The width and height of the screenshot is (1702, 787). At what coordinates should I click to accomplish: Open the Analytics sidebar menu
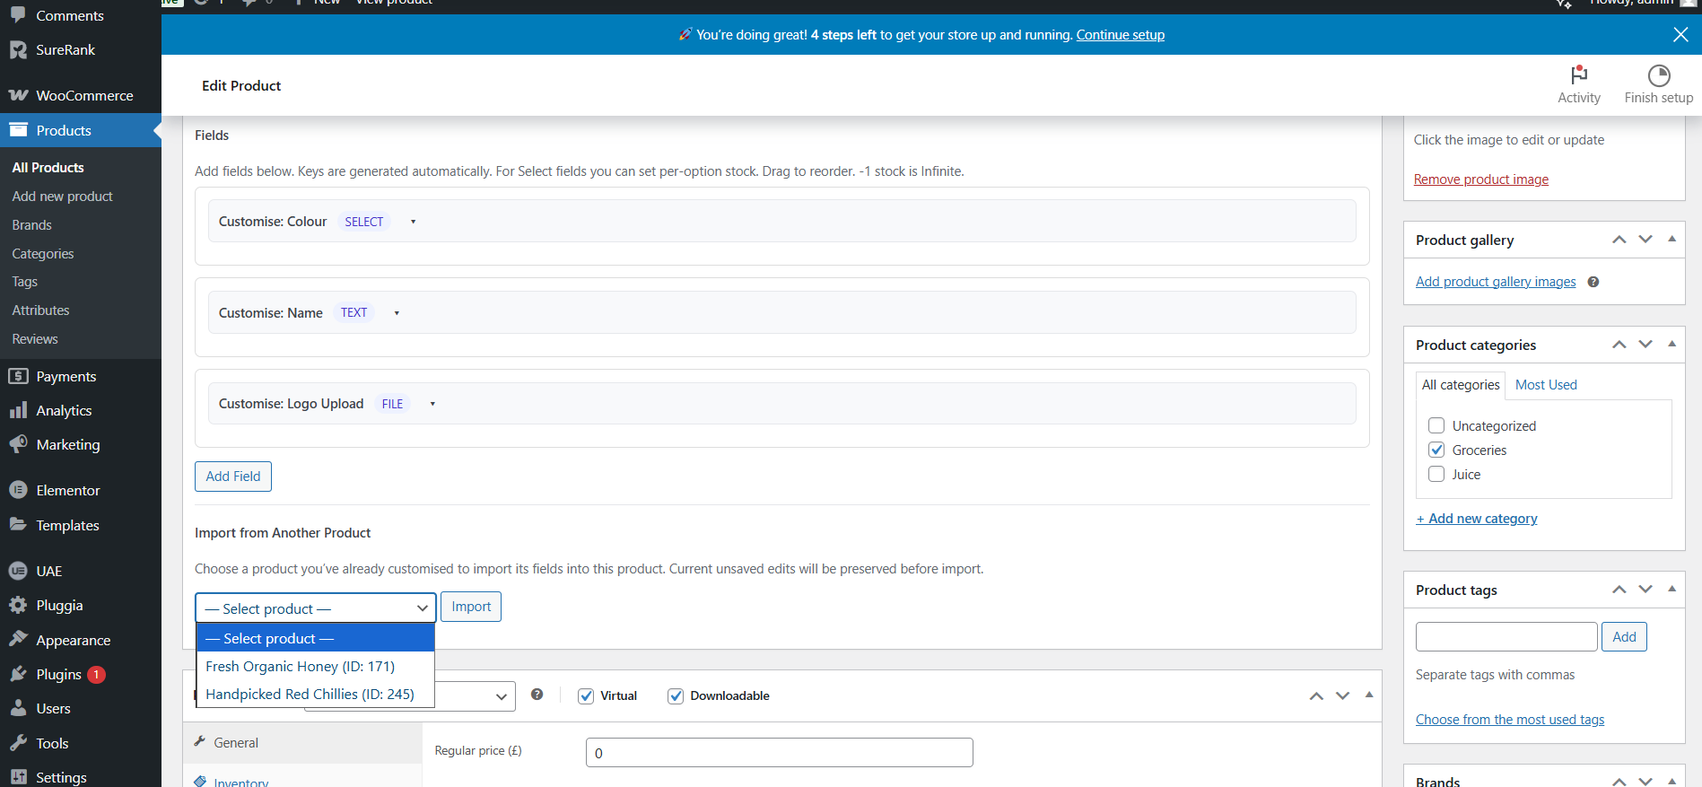click(x=64, y=410)
